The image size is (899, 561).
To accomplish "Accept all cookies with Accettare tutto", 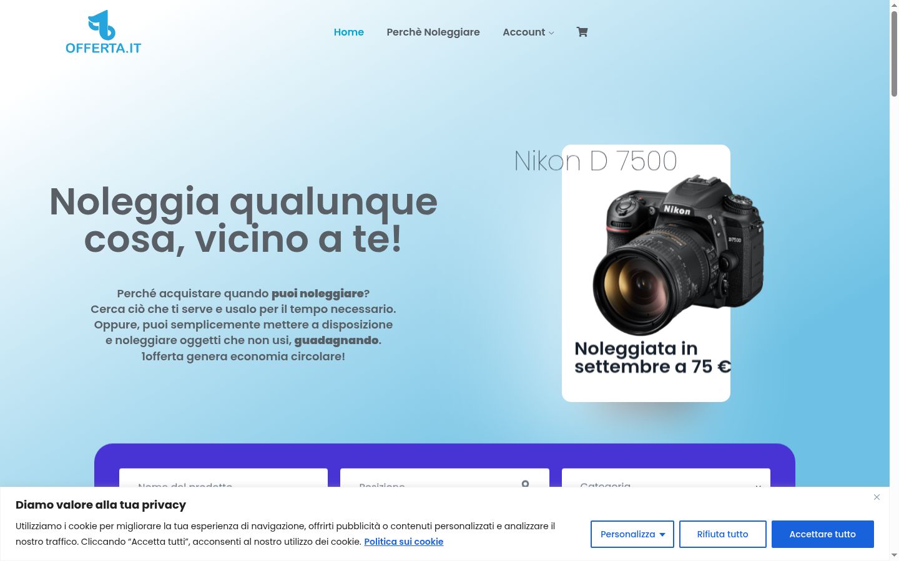I will (823, 534).
